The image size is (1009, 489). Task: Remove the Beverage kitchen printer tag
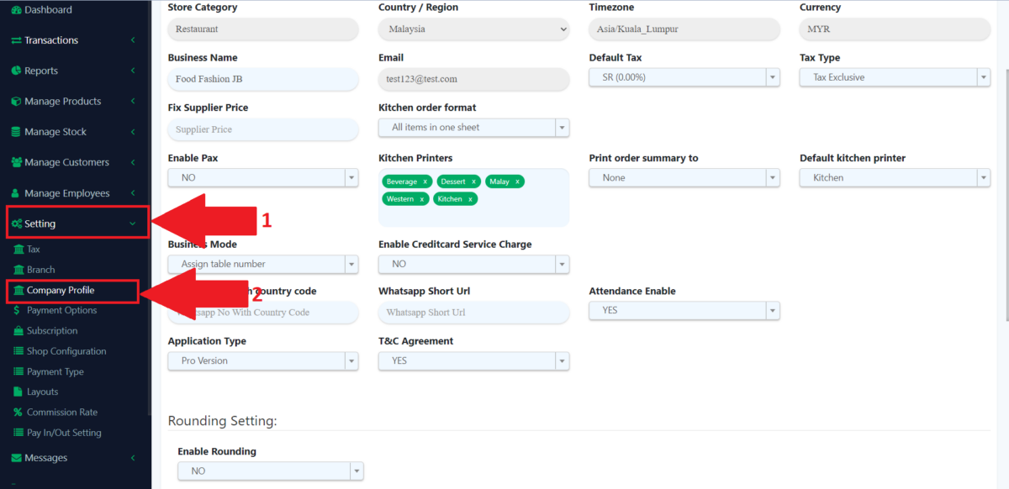point(425,181)
